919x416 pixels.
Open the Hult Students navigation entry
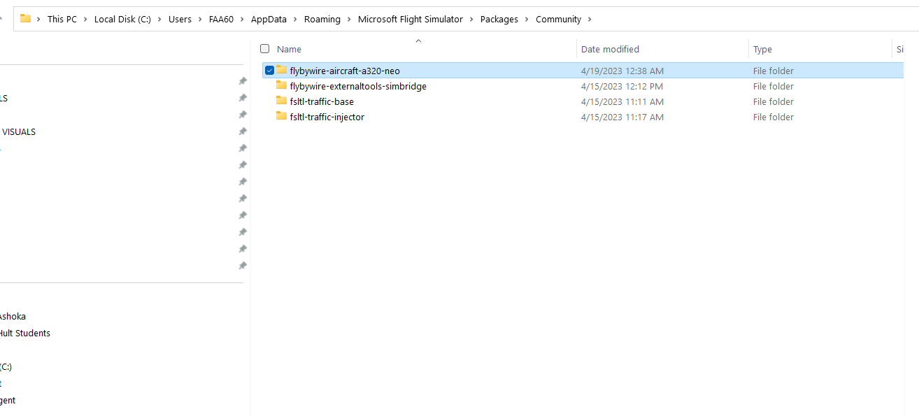(25, 333)
